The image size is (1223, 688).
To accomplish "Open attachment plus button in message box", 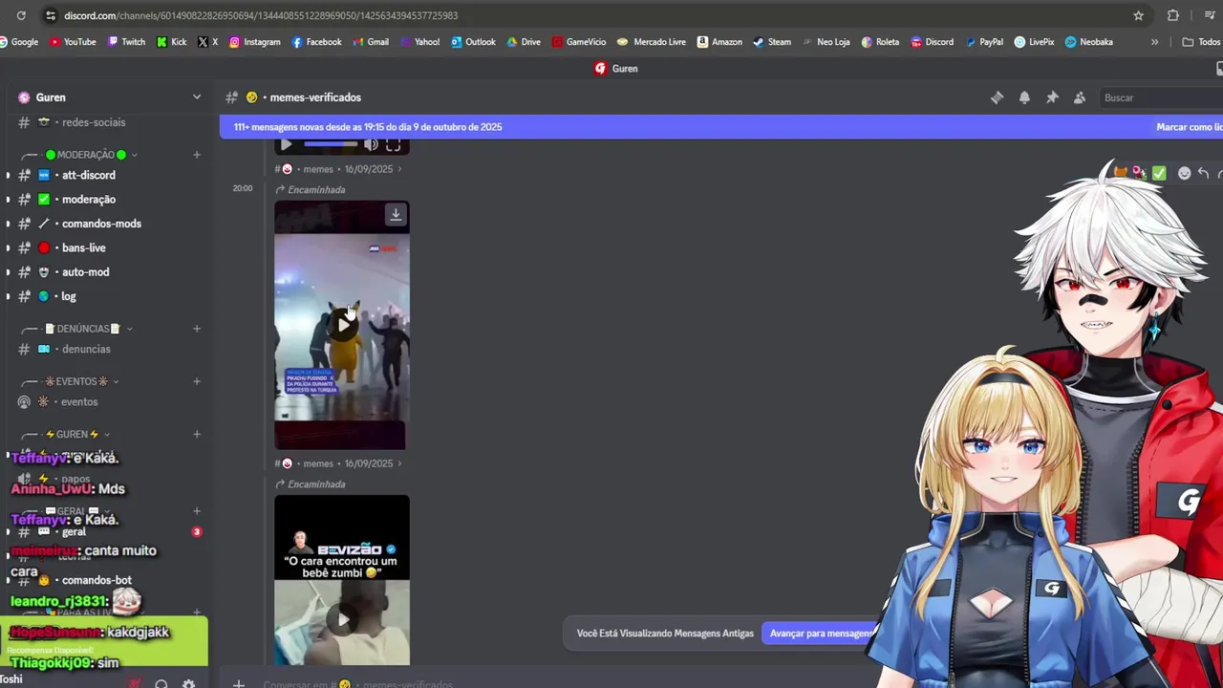I will (239, 684).
